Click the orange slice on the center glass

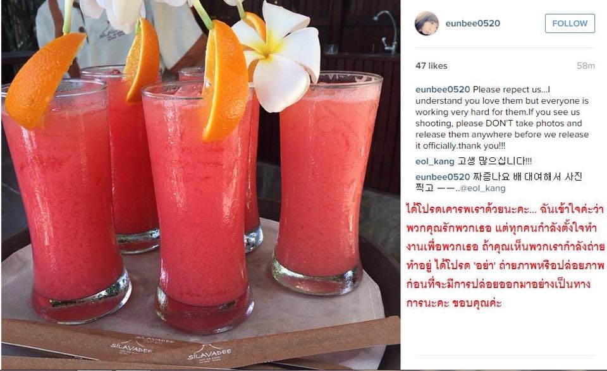click(224, 82)
